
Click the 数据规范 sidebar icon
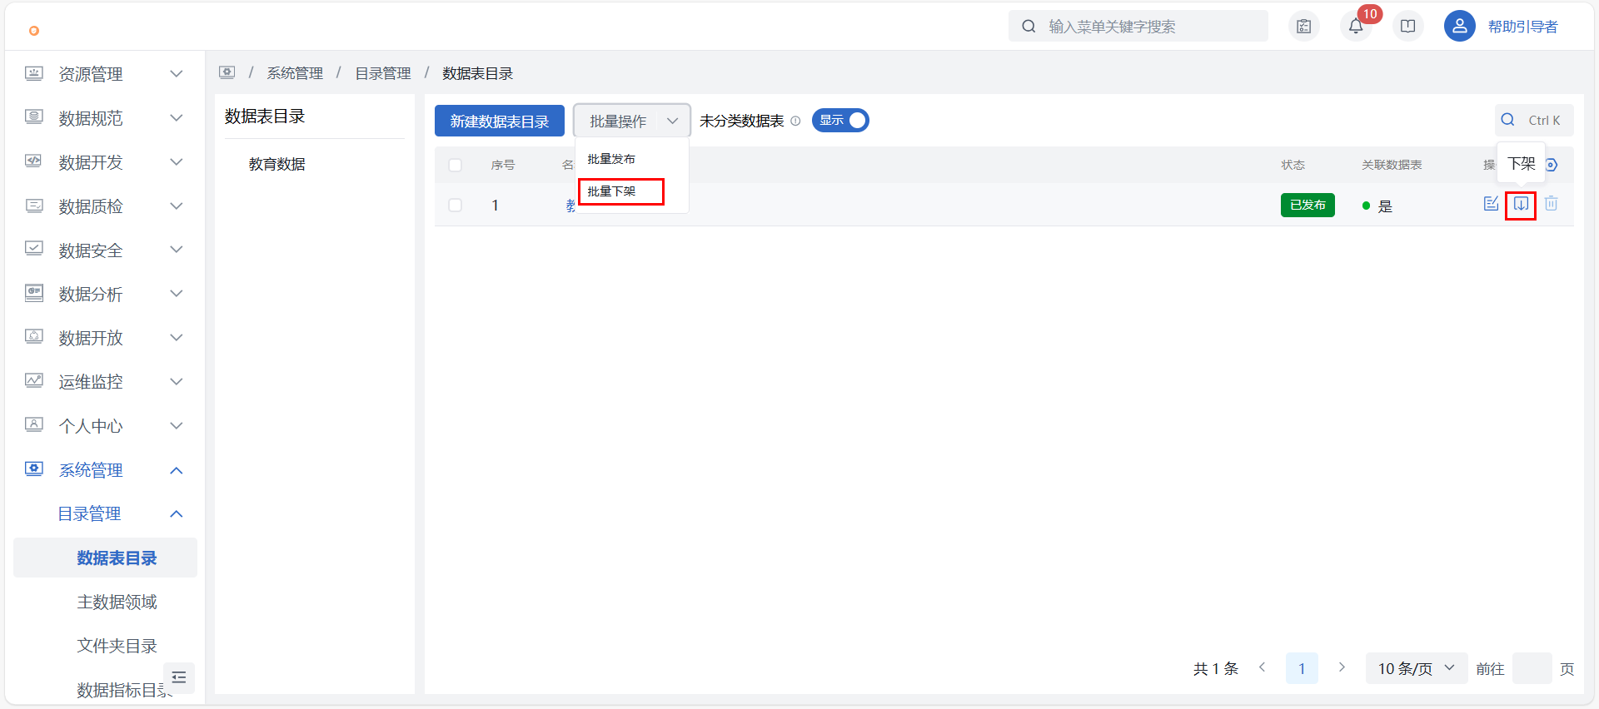point(34,117)
